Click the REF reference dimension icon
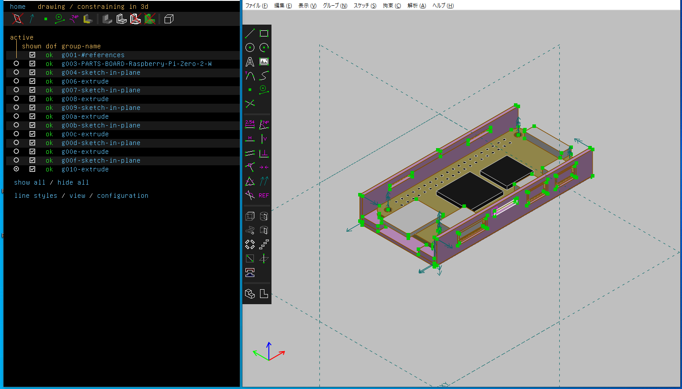The image size is (682, 389). 264,196
